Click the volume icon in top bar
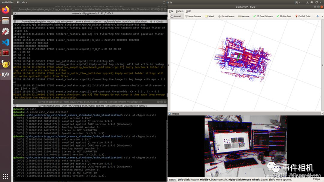This screenshot has width=324, height=182. [312, 2]
